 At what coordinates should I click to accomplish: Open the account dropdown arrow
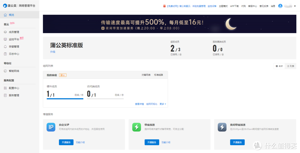[295, 6]
